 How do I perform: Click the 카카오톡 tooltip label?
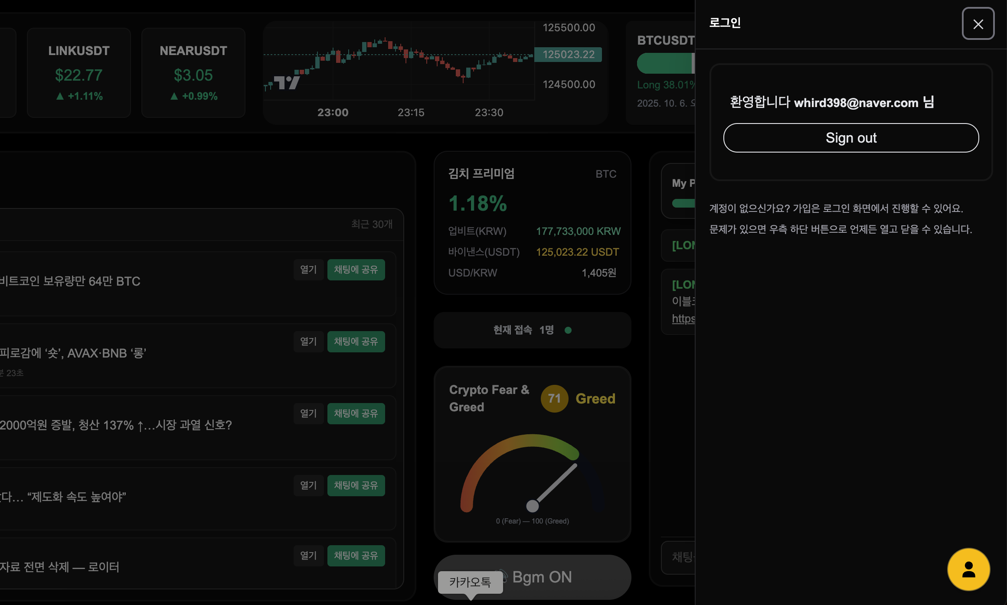tap(470, 582)
